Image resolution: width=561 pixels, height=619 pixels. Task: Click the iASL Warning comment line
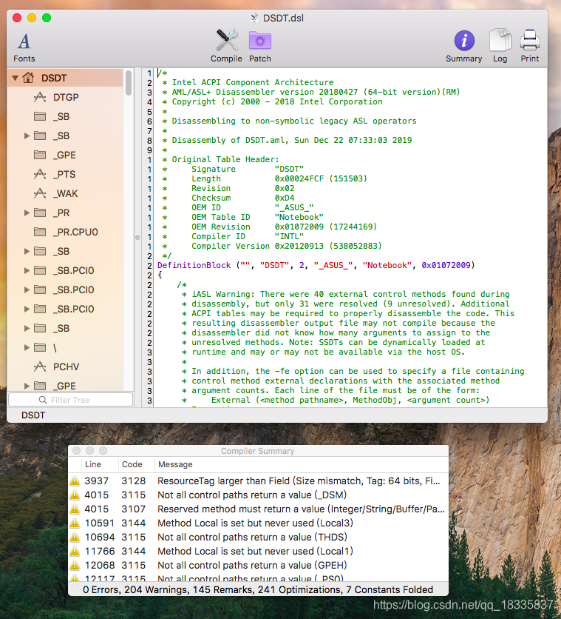click(345, 294)
